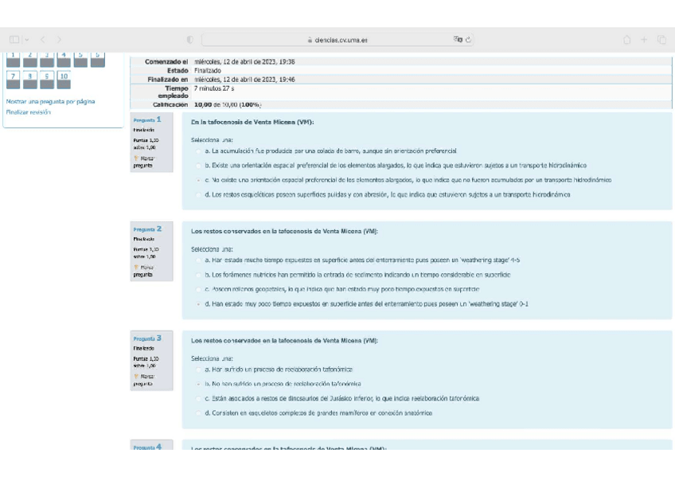Click the browser forward arrow
Viewport: 675px width, 477px height.
60,39
